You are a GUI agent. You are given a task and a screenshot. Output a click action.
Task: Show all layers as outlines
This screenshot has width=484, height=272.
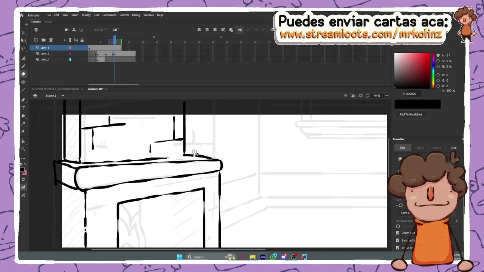coord(70,40)
